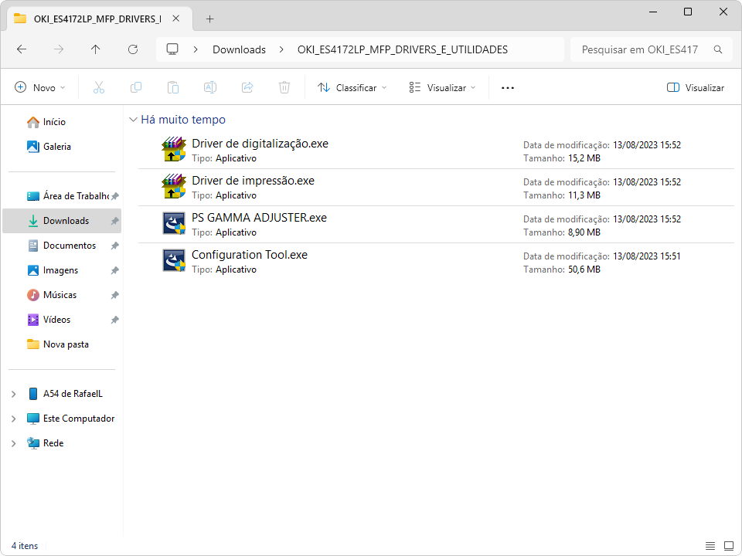Screen dimensions: 742x556
Task: Select file name Configuration Tool.exe
Action: [250, 255]
